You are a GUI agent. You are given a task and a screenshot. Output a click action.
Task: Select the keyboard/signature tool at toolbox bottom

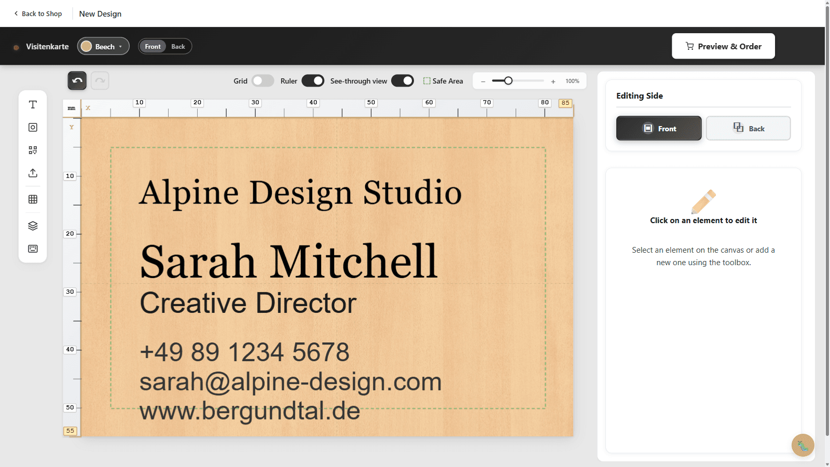coord(32,249)
